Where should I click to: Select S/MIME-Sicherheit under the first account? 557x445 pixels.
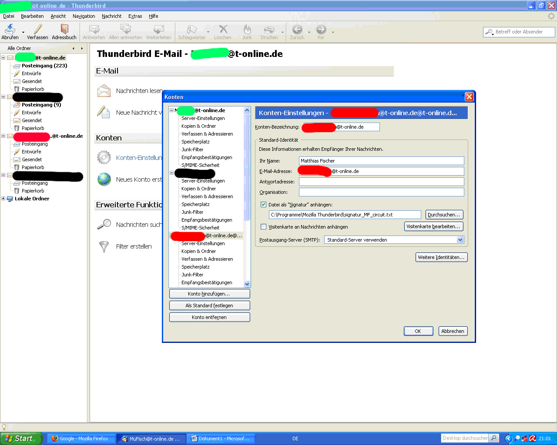201,165
